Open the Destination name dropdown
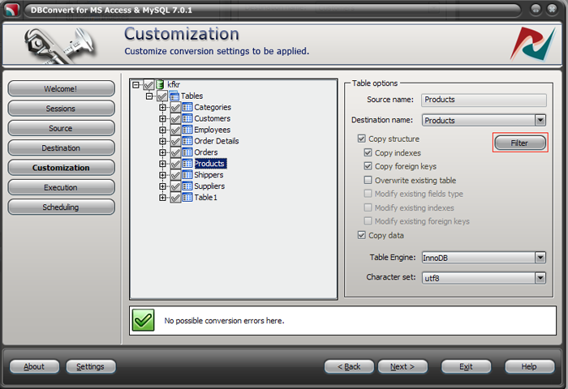The width and height of the screenshot is (568, 389). (540, 120)
